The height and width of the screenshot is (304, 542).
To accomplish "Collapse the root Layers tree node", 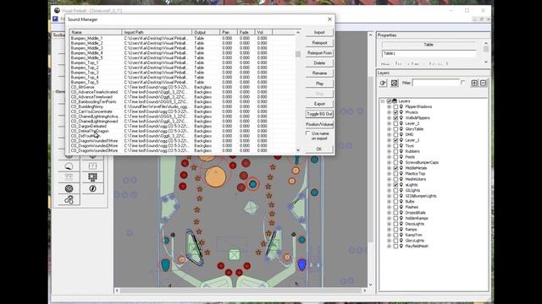I will (x=383, y=101).
